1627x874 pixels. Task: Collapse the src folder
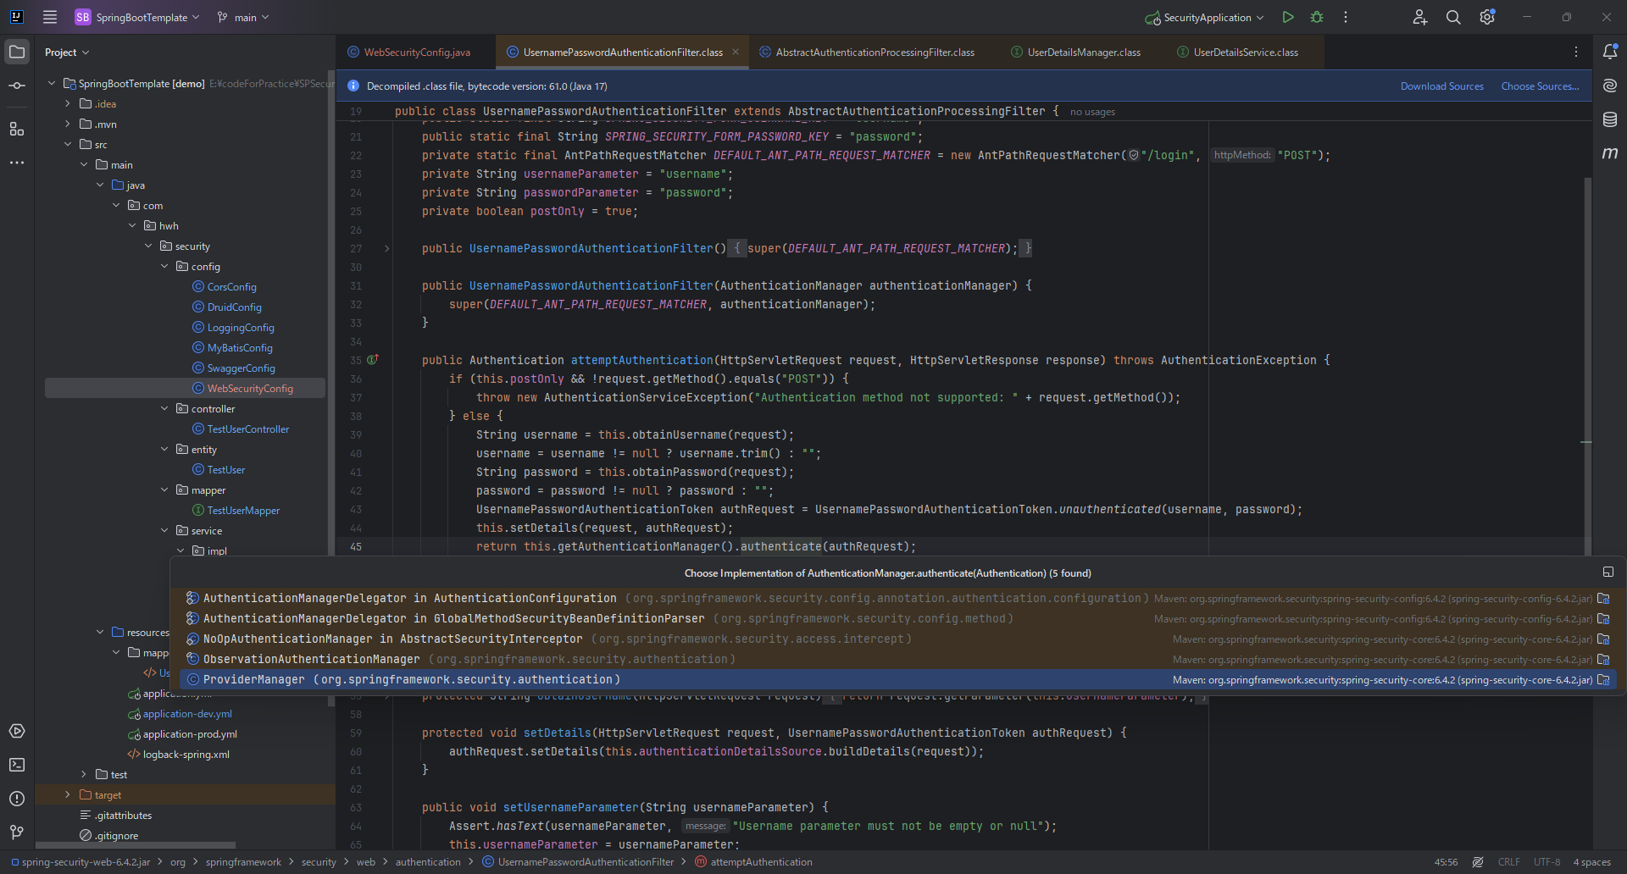click(68, 144)
